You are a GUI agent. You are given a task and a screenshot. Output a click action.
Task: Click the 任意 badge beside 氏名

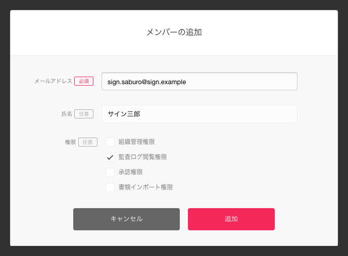click(x=84, y=114)
